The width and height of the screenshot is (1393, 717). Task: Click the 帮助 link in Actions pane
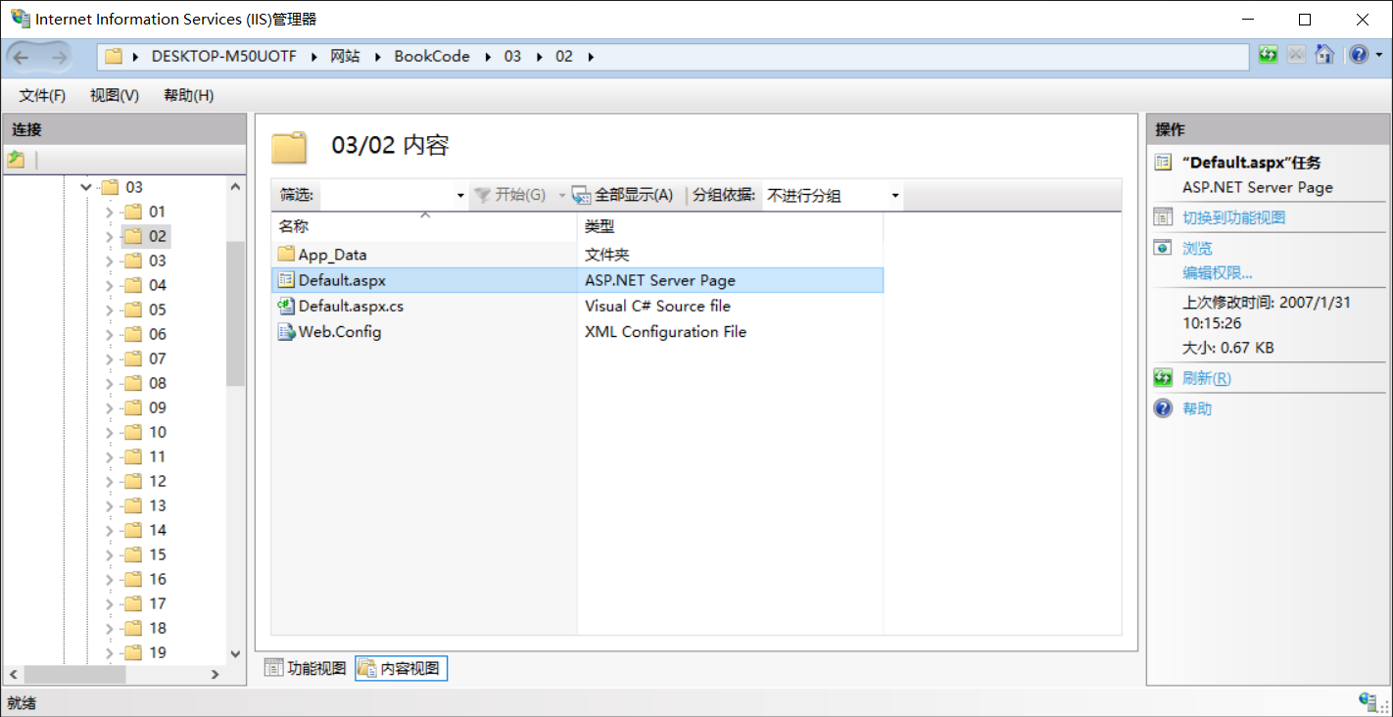click(1197, 408)
